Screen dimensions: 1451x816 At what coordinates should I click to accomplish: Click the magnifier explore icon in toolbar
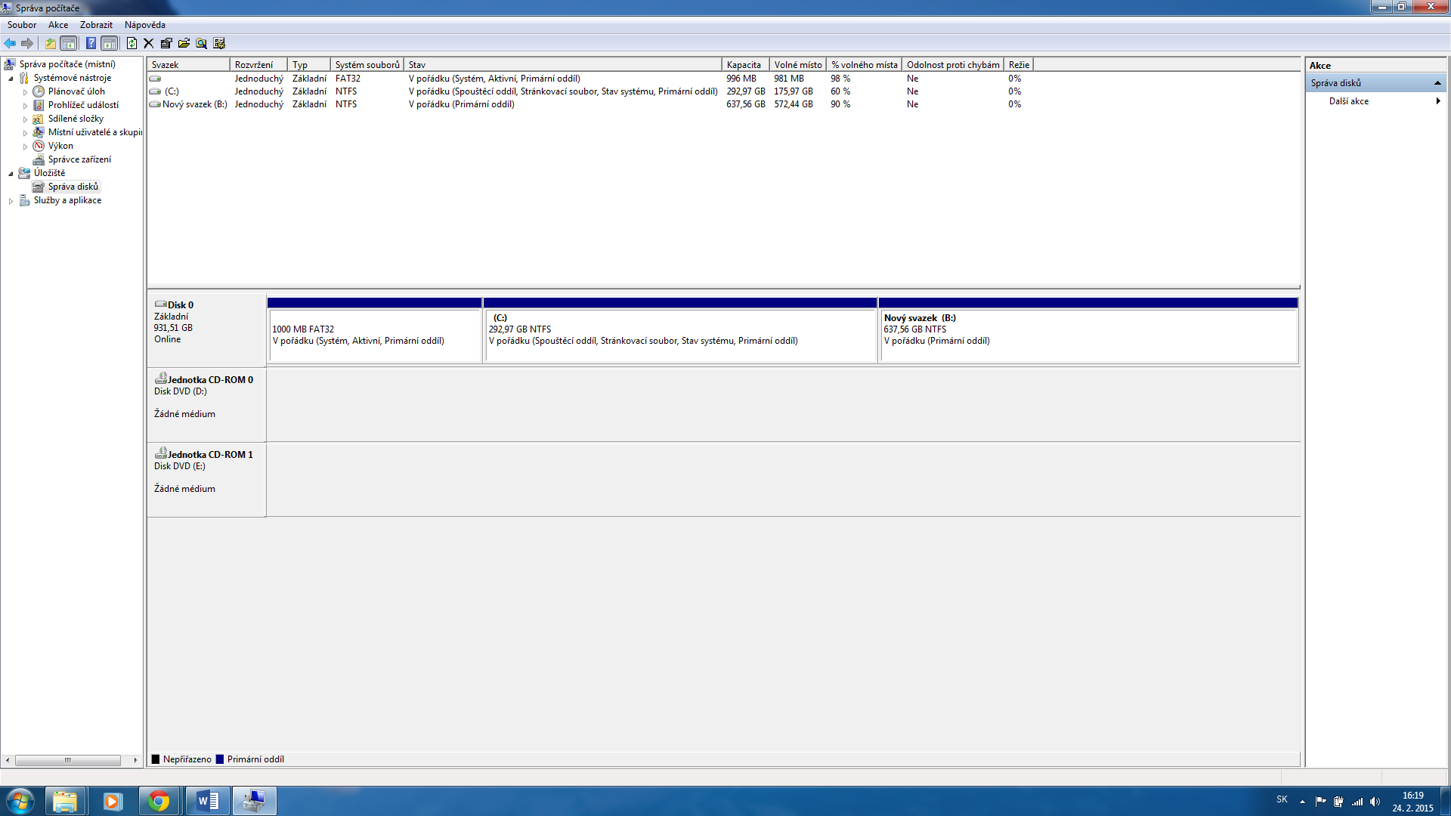pos(201,43)
